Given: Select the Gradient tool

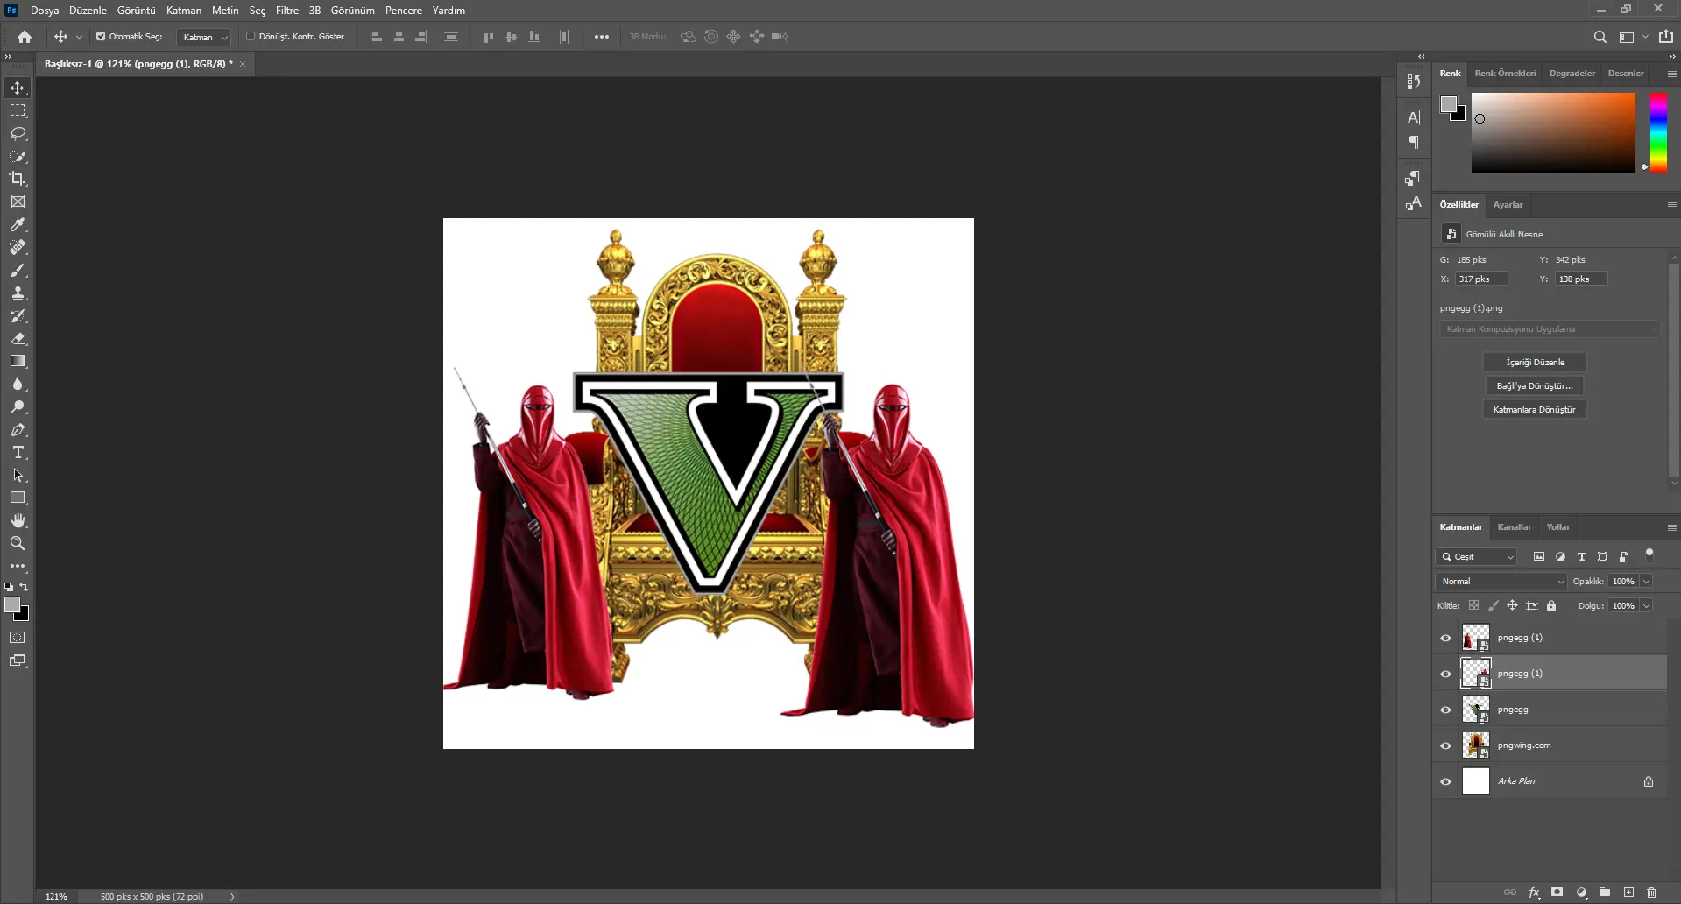Looking at the screenshot, I should pyautogui.click(x=18, y=361).
